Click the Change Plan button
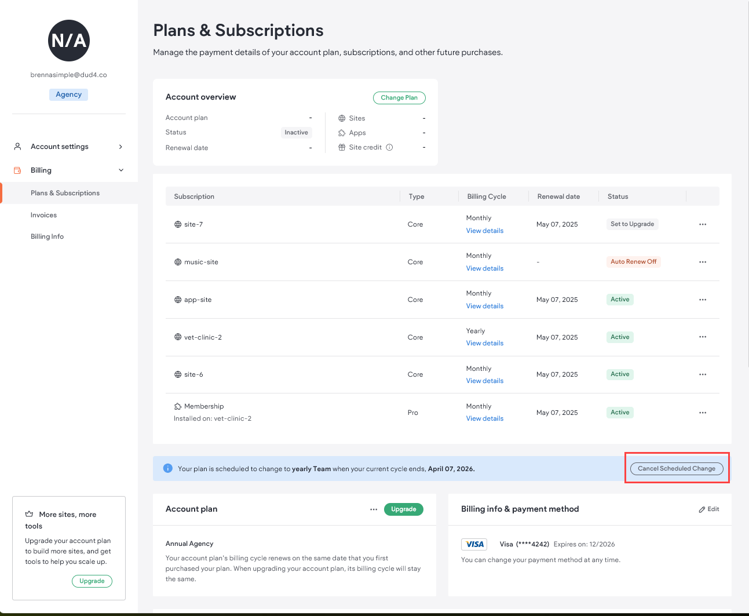This screenshot has height=616, width=749. point(399,98)
